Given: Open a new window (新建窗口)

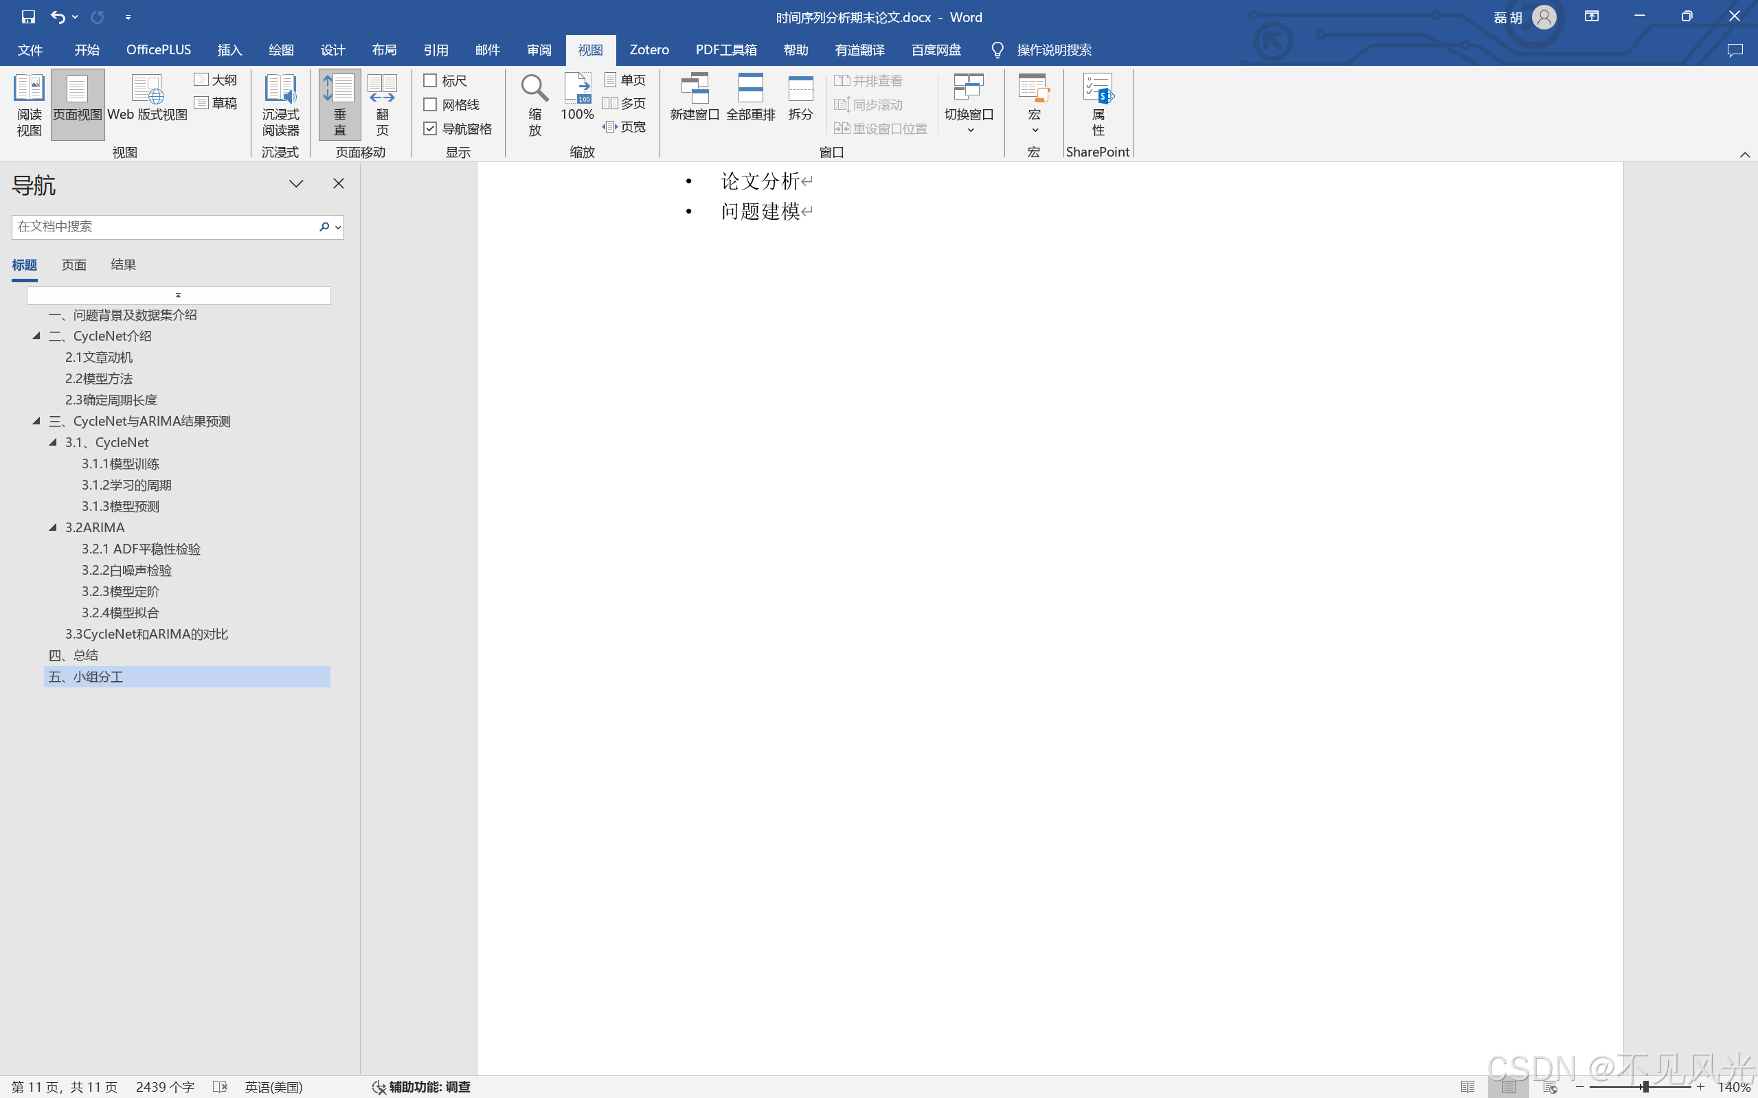Looking at the screenshot, I should coord(694,97).
